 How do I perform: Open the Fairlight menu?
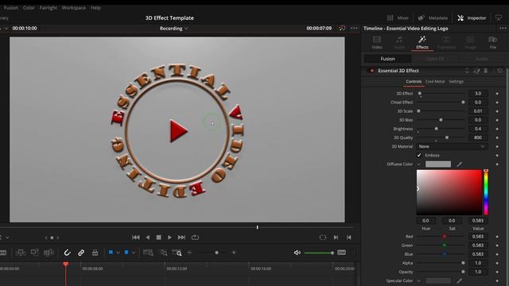tap(48, 8)
